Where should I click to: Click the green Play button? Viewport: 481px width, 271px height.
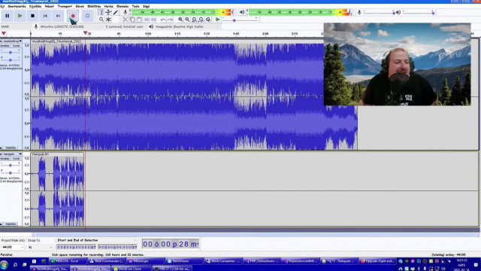pyautogui.click(x=20, y=16)
